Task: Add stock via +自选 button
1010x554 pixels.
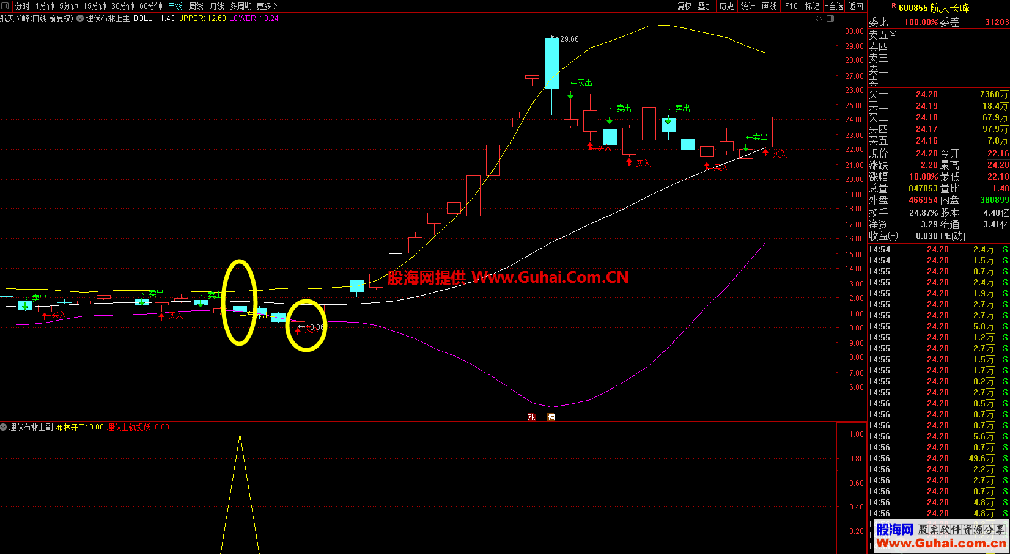Action: [834, 6]
